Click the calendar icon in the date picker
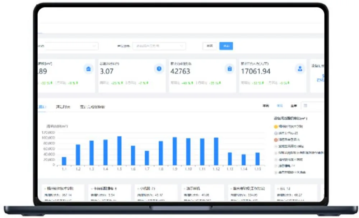Viewport: 359px width, 218px height. pos(305,106)
